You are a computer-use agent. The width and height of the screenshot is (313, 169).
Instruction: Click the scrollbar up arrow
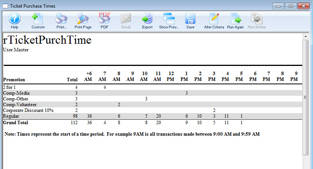coord(306,37)
